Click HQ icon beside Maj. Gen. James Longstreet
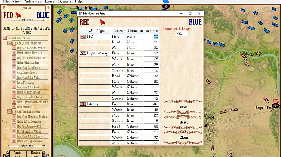The height and width of the screenshot is (157, 281). (9, 43)
